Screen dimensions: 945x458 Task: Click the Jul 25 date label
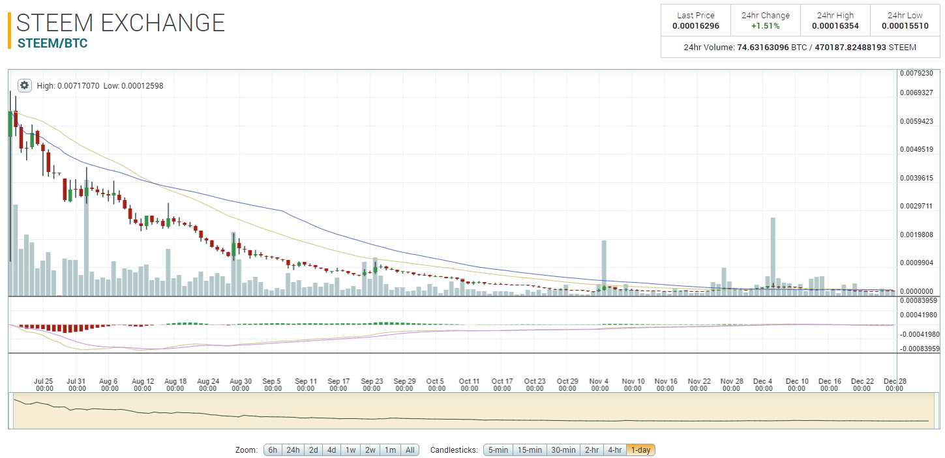44,384
